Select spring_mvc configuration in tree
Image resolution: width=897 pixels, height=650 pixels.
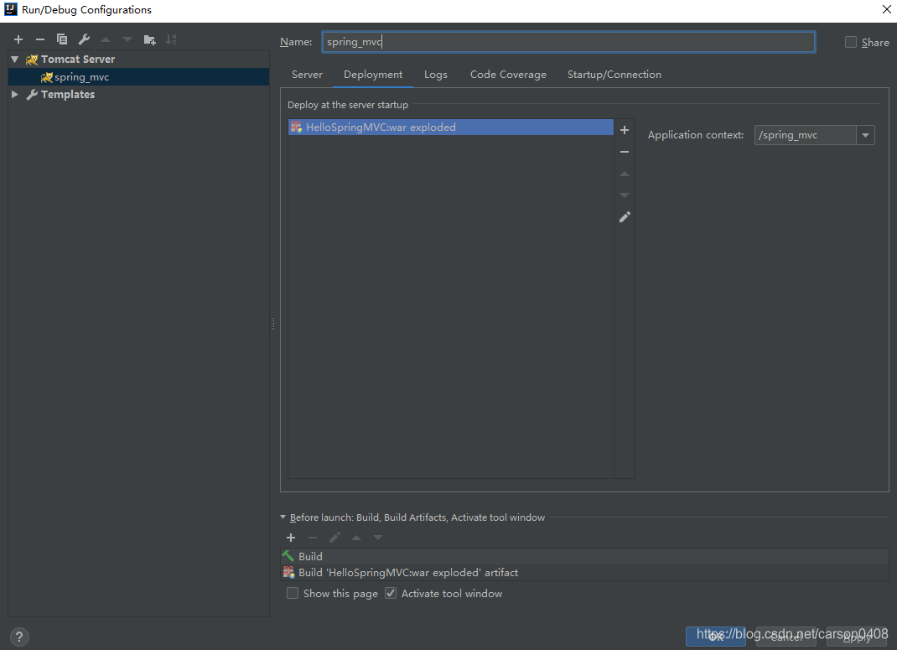click(x=138, y=76)
